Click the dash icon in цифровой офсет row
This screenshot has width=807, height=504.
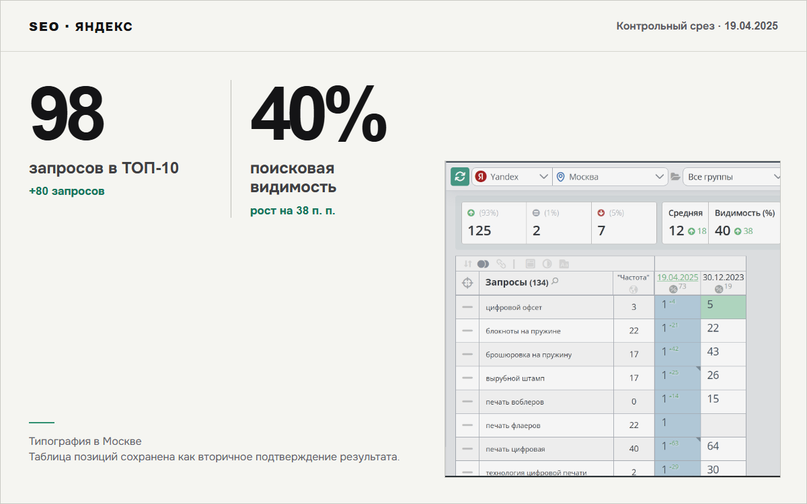pos(467,307)
